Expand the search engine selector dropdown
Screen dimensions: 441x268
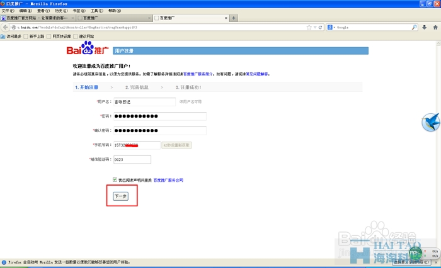tap(331, 28)
